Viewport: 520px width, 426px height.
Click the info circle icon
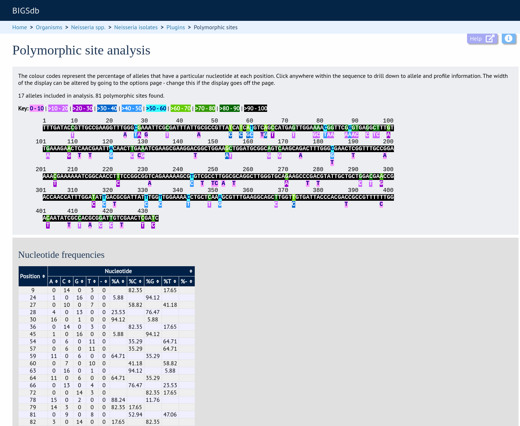[508, 39]
